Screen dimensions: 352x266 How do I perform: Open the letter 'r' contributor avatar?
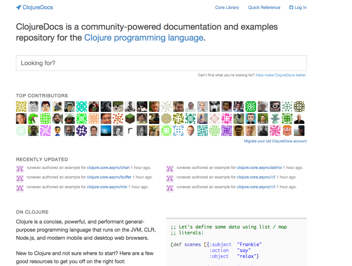pos(130,131)
